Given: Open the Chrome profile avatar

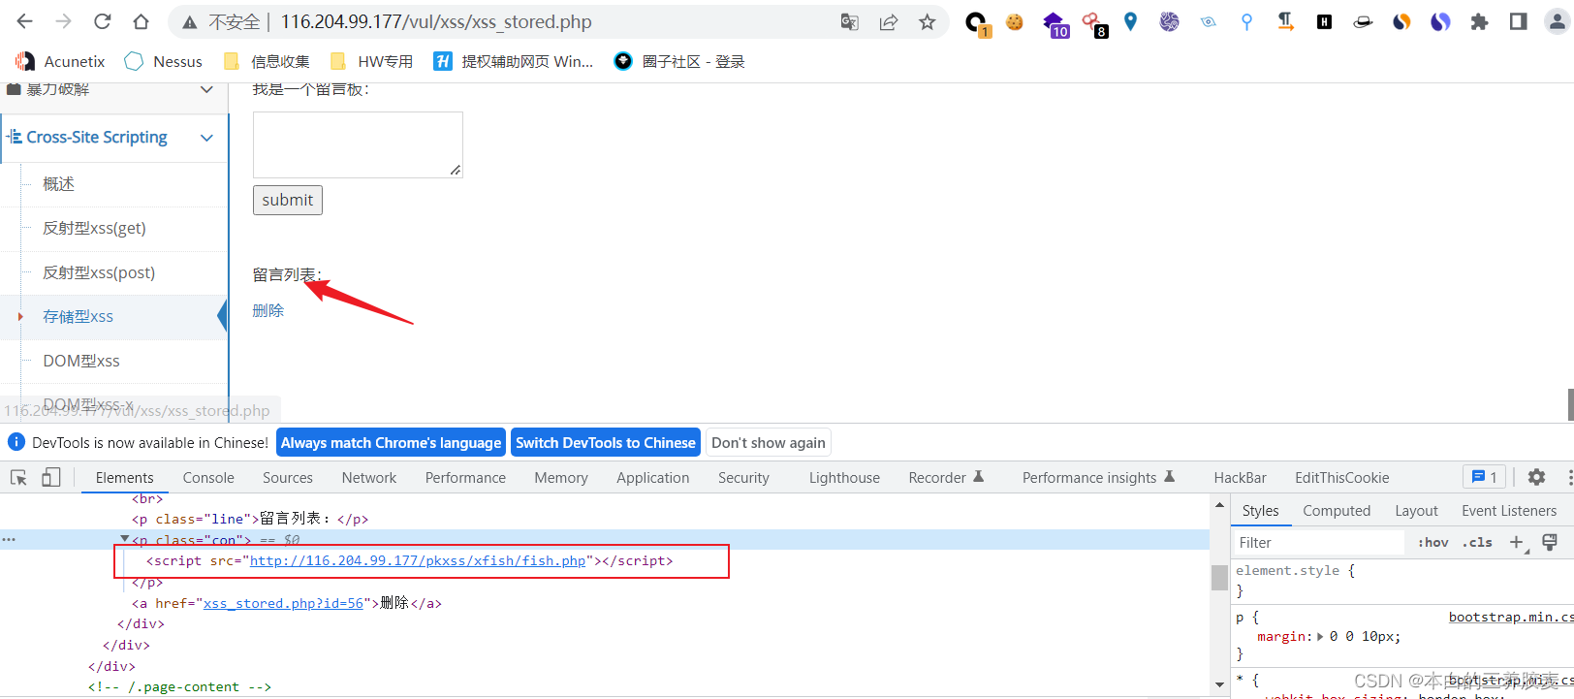Looking at the screenshot, I should [1558, 21].
